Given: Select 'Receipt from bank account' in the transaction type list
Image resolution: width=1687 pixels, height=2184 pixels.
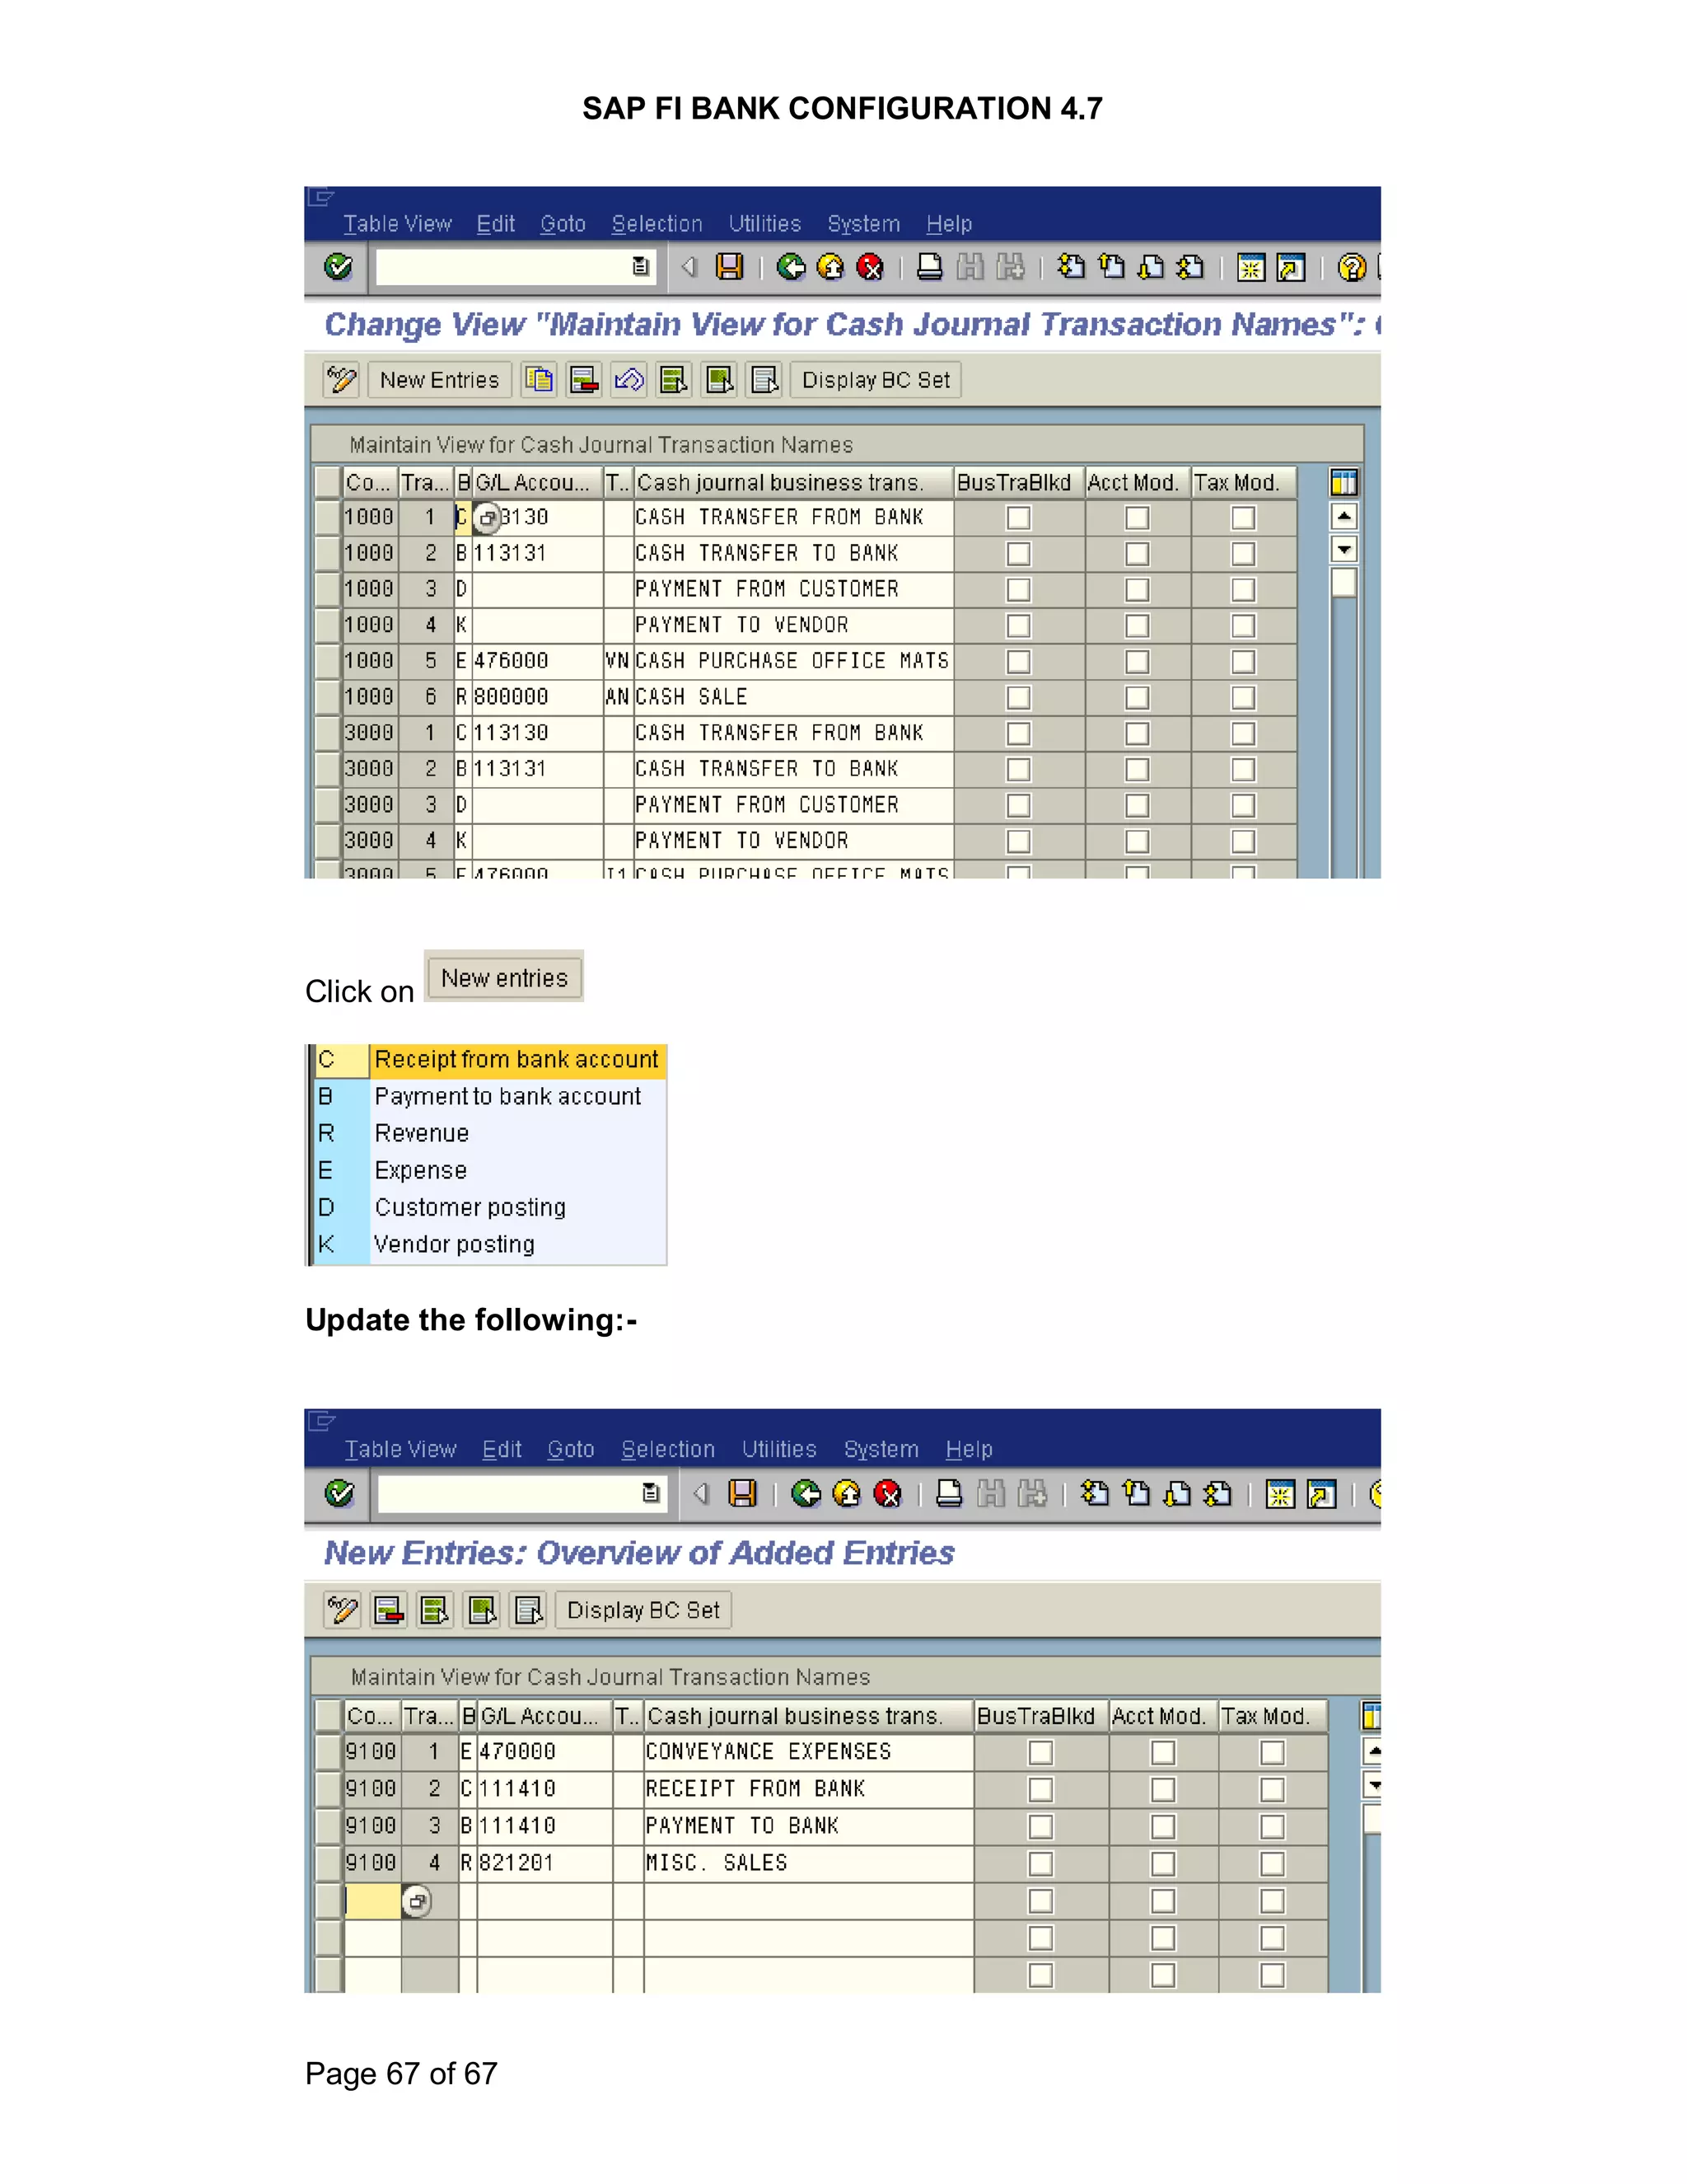Looking at the screenshot, I should 516,1059.
